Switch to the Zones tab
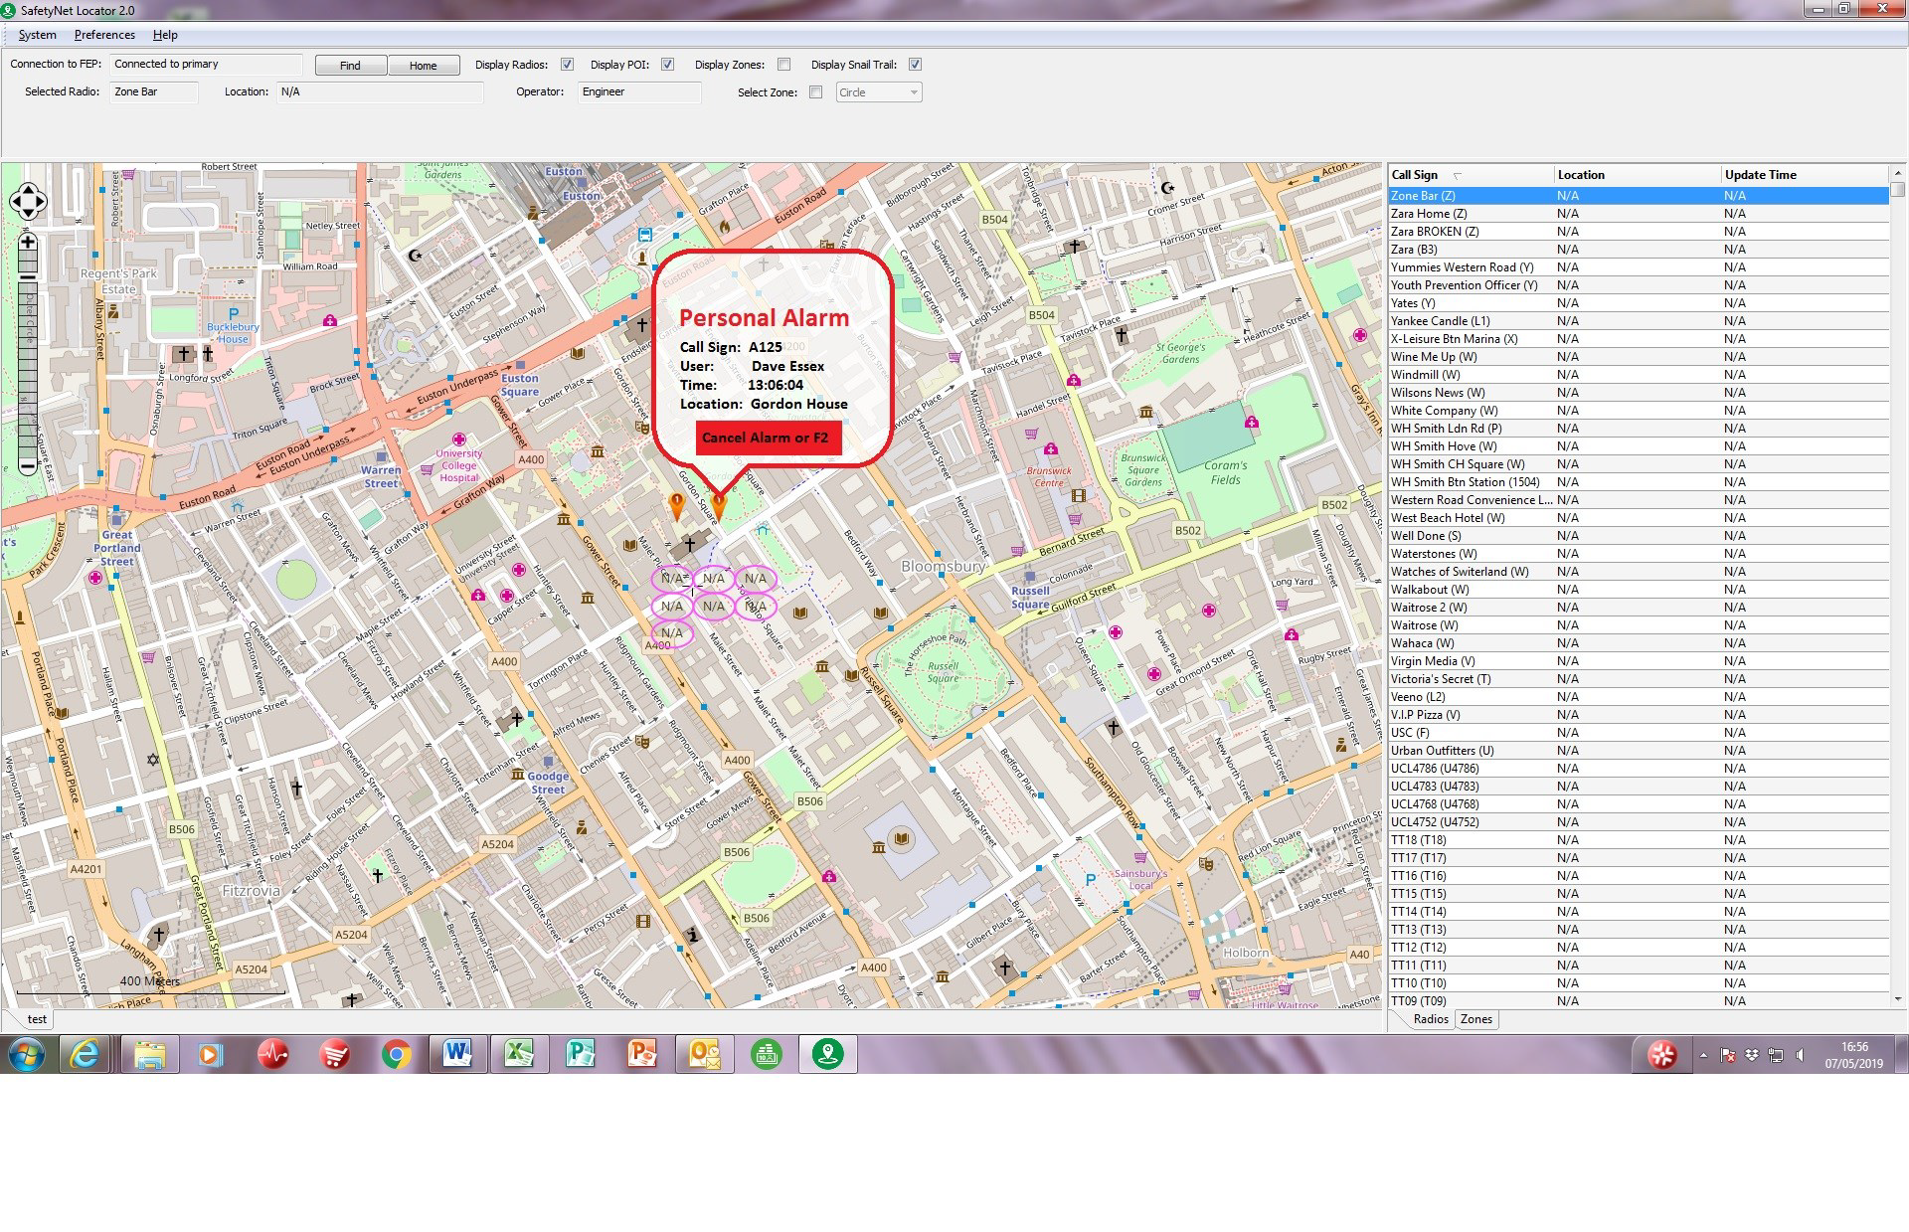Image resolution: width=1909 pixels, height=1232 pixels. tap(1475, 1019)
